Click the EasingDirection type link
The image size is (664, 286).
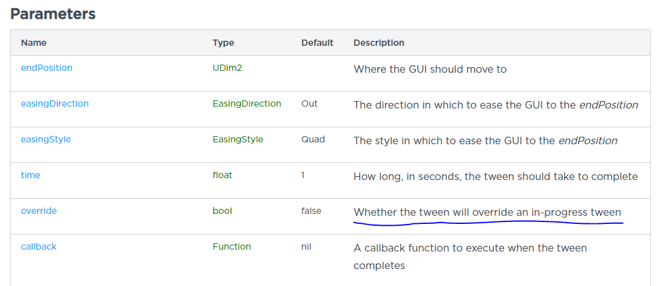tap(247, 103)
